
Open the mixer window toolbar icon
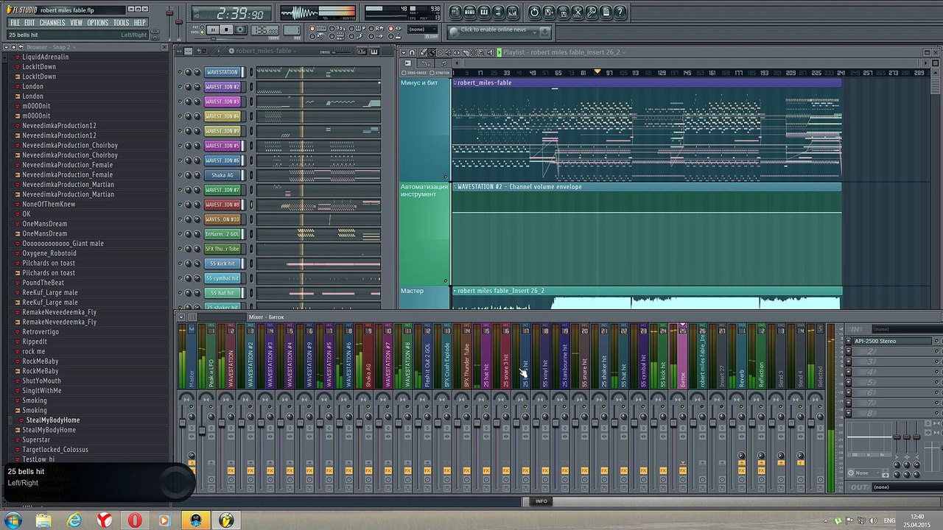[513, 13]
